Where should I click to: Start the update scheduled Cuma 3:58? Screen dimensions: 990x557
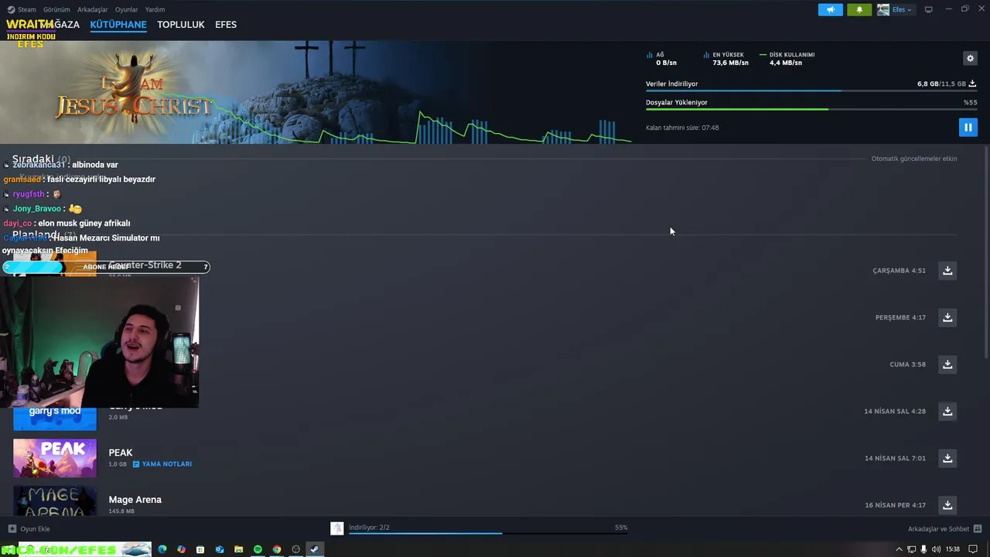point(947,364)
